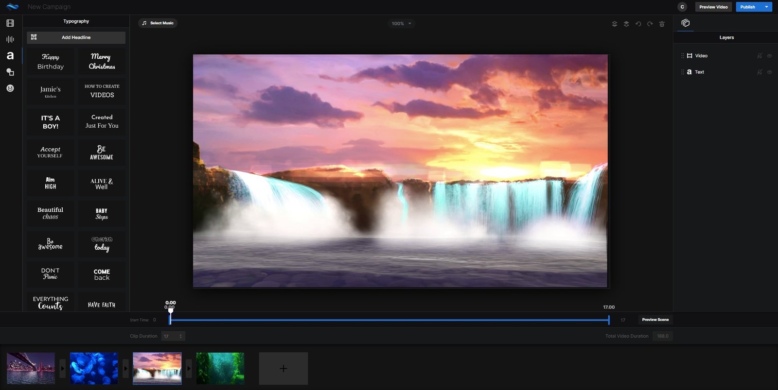Open the shapes panel in the sidebar
Image resolution: width=778 pixels, height=390 pixels.
10,72
